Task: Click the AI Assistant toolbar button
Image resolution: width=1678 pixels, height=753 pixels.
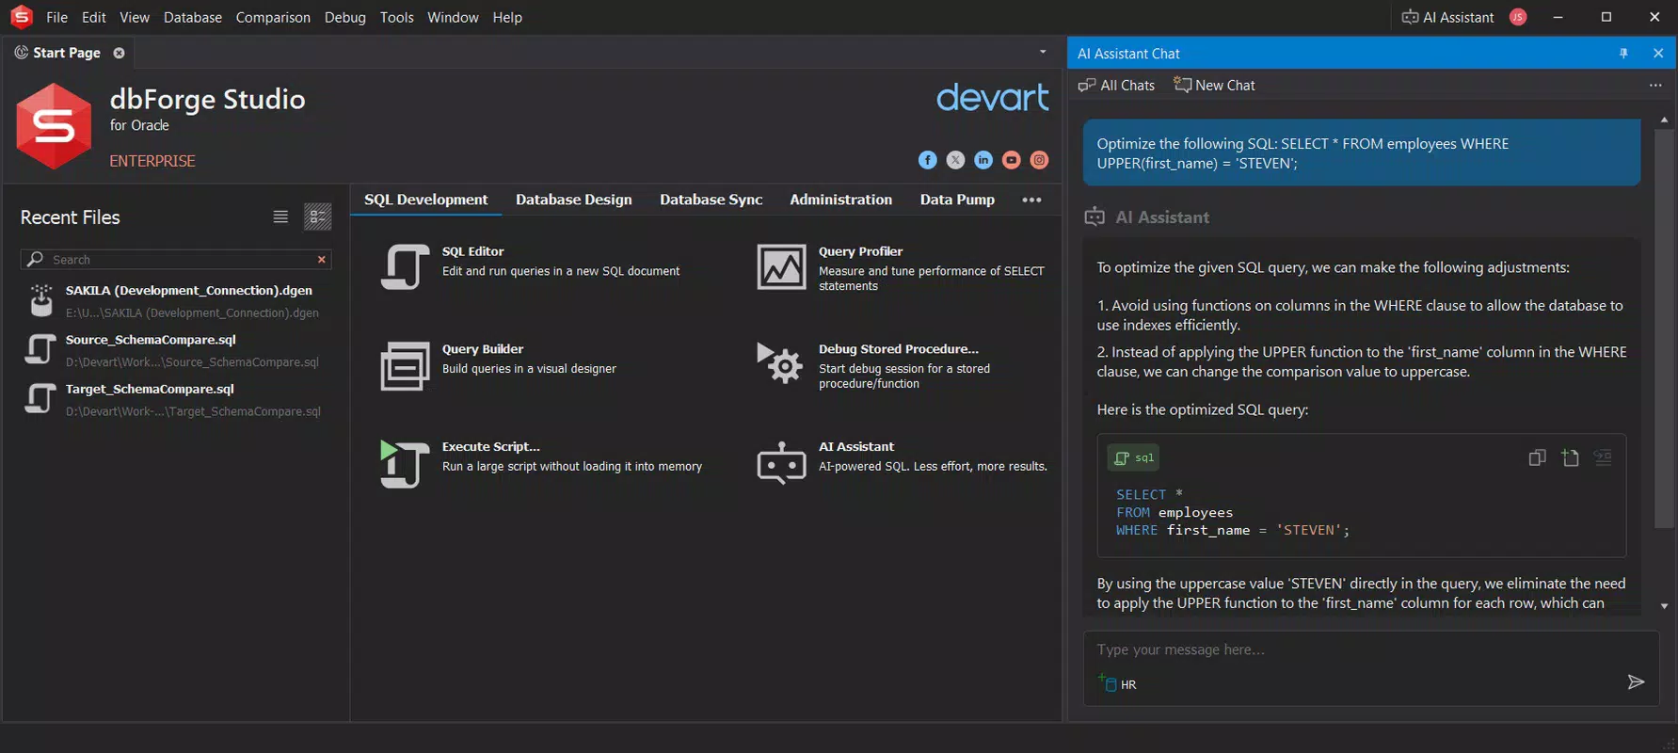Action: coord(1447,17)
